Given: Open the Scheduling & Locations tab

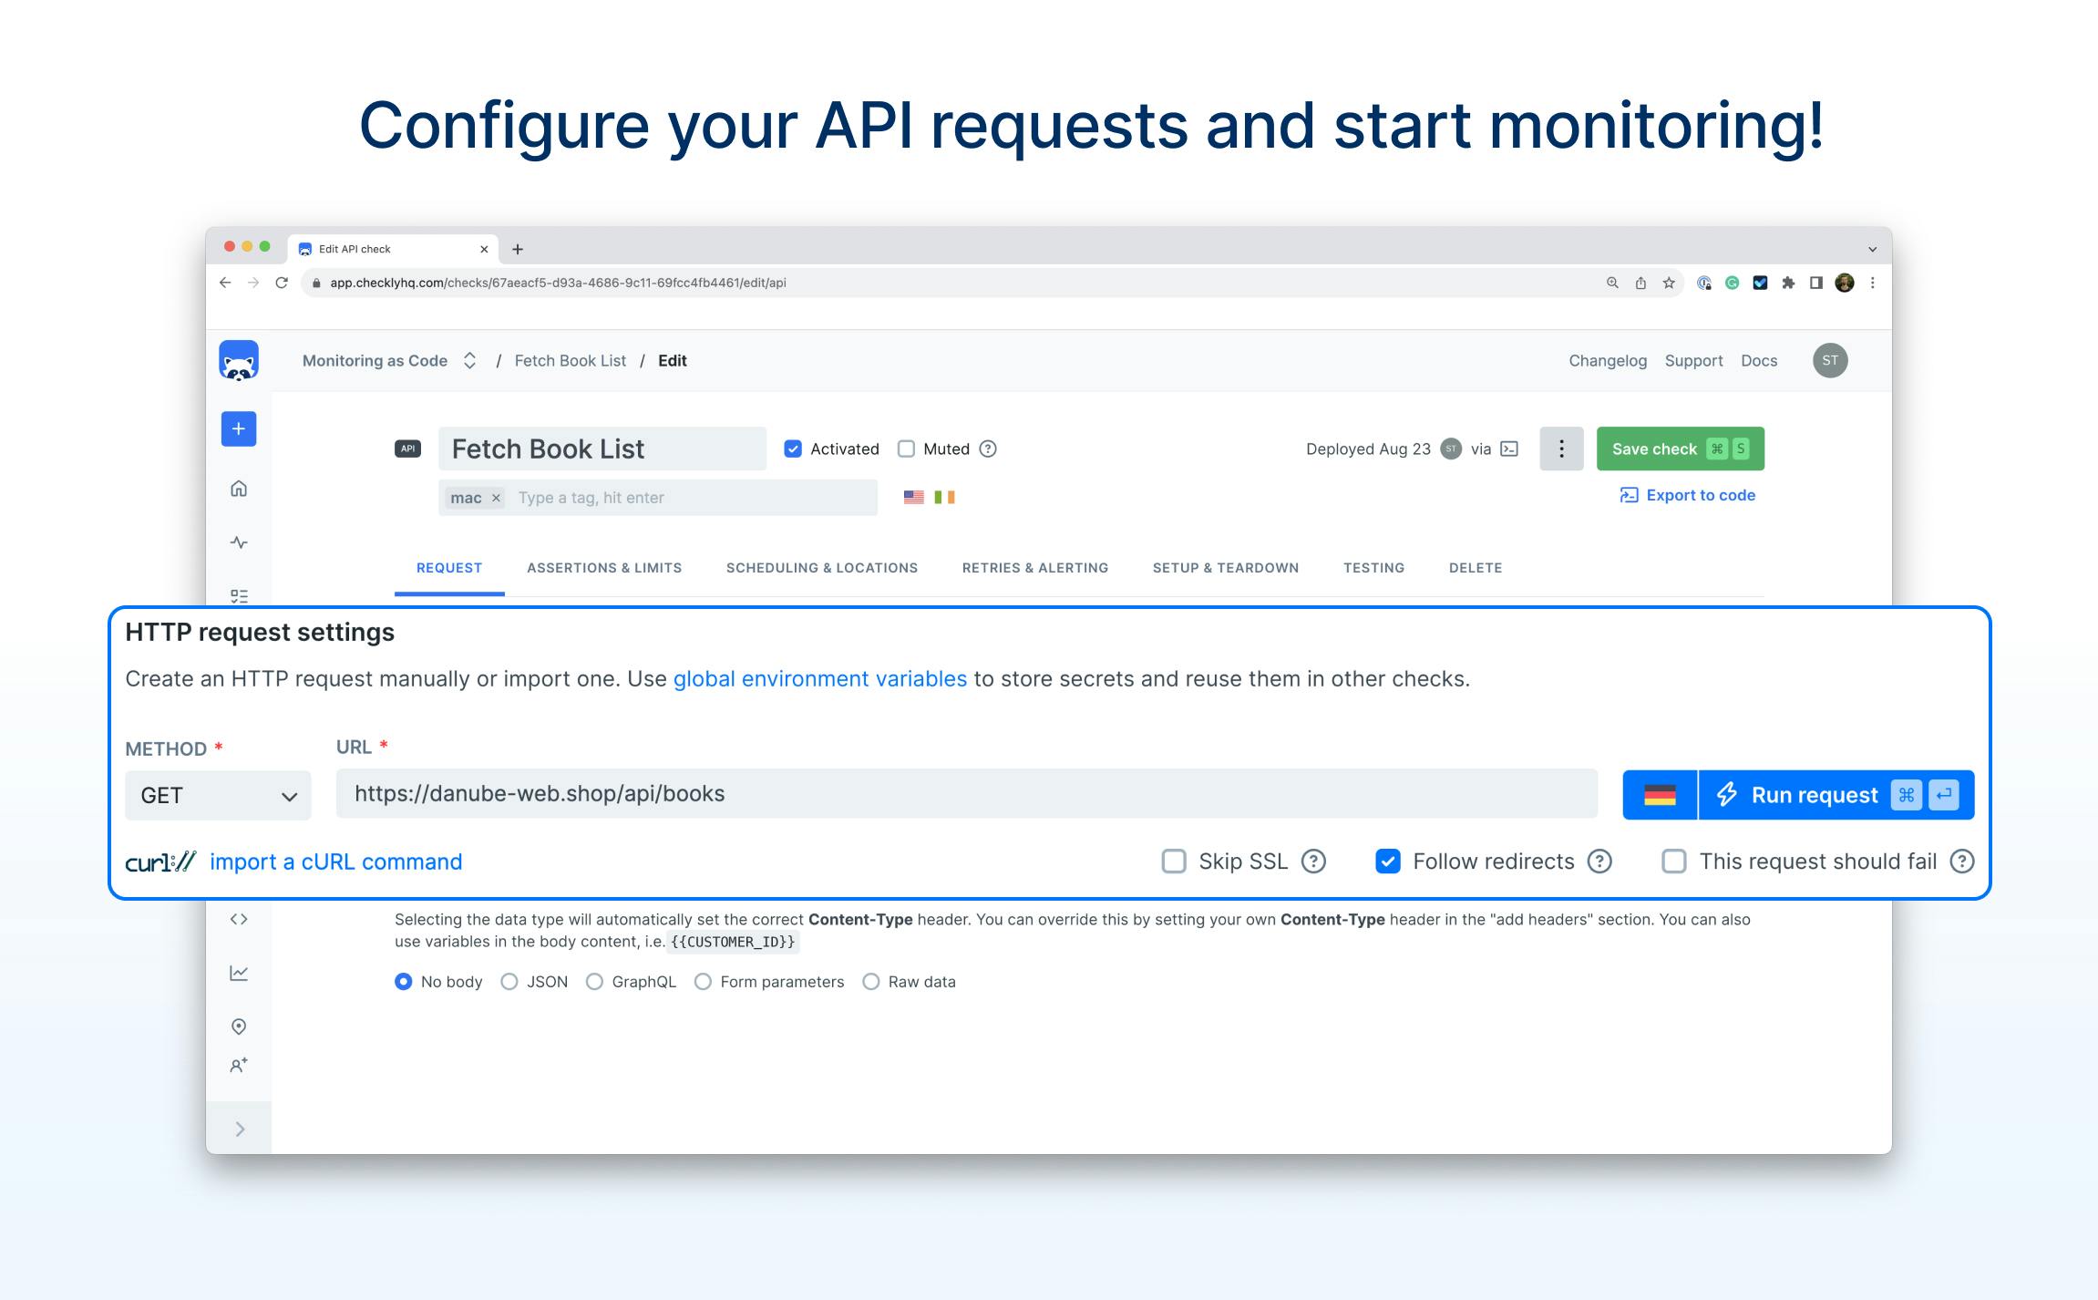Looking at the screenshot, I should click(821, 568).
